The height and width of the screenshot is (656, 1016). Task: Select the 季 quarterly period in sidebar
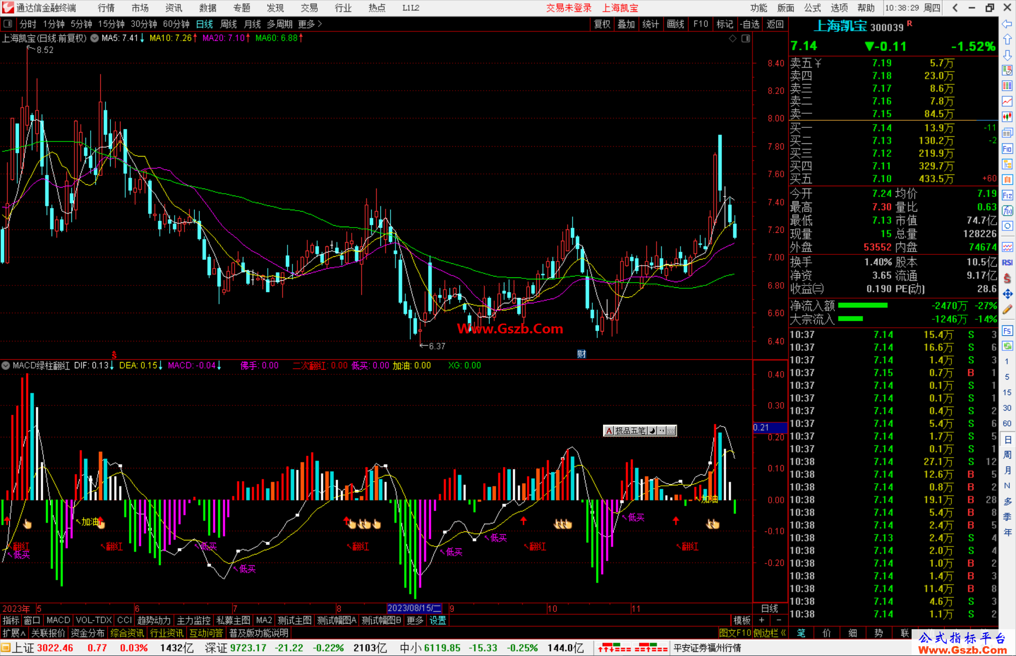[x=1007, y=517]
